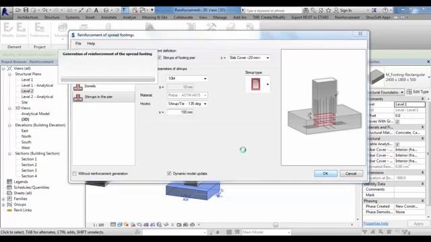The image size is (431, 242).
Task: Click the stirrup type preview image
Action: tap(256, 84)
